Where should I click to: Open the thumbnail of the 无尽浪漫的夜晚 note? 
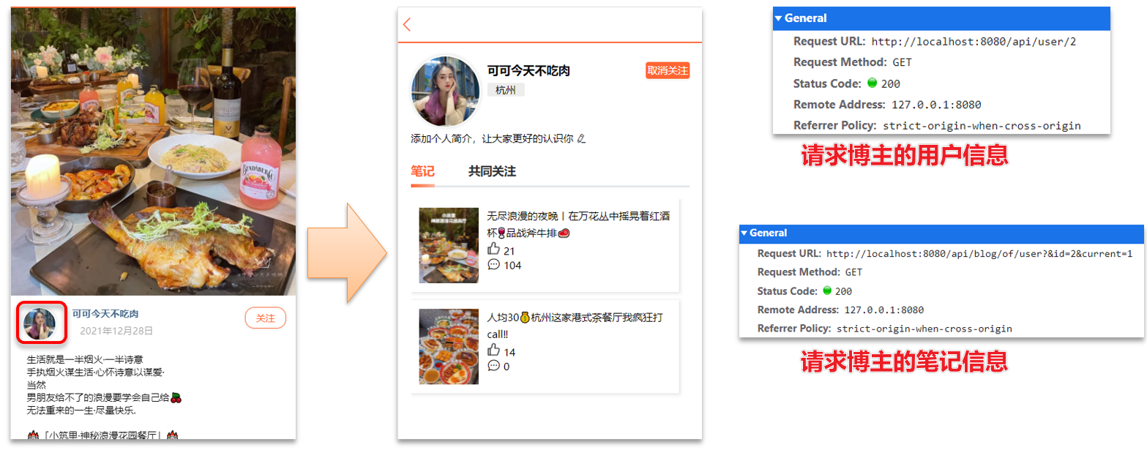click(449, 245)
